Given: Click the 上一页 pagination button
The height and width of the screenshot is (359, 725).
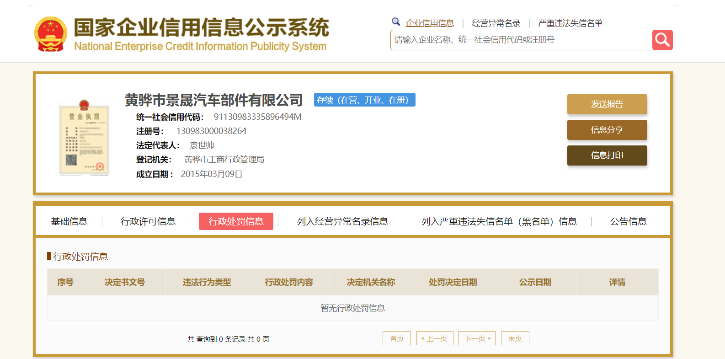Looking at the screenshot, I should [435, 338].
